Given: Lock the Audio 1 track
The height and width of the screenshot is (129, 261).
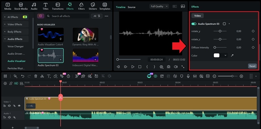Looking at the screenshot, I should [5, 117].
